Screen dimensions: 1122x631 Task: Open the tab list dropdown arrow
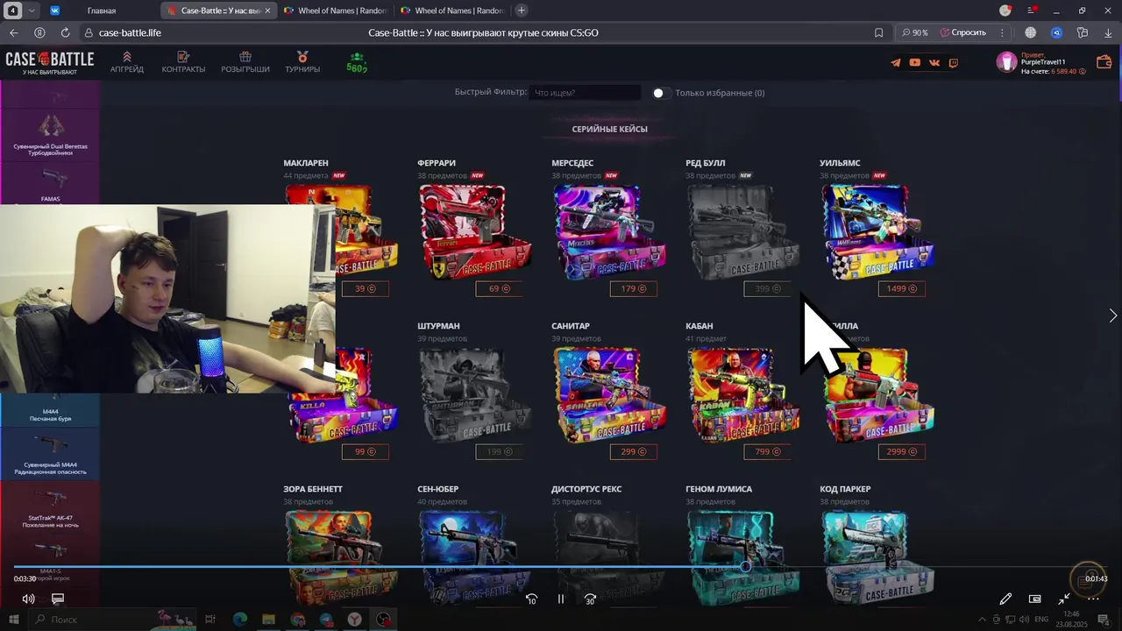32,11
